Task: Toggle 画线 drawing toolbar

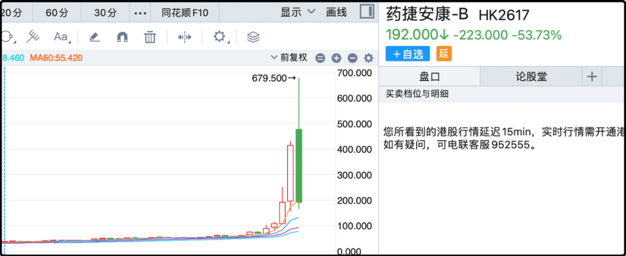Action: point(336,12)
